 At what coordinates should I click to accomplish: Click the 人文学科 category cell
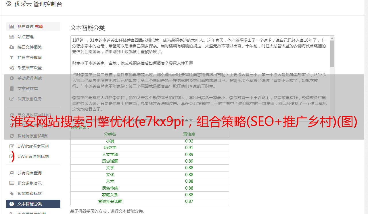[x=110, y=155]
